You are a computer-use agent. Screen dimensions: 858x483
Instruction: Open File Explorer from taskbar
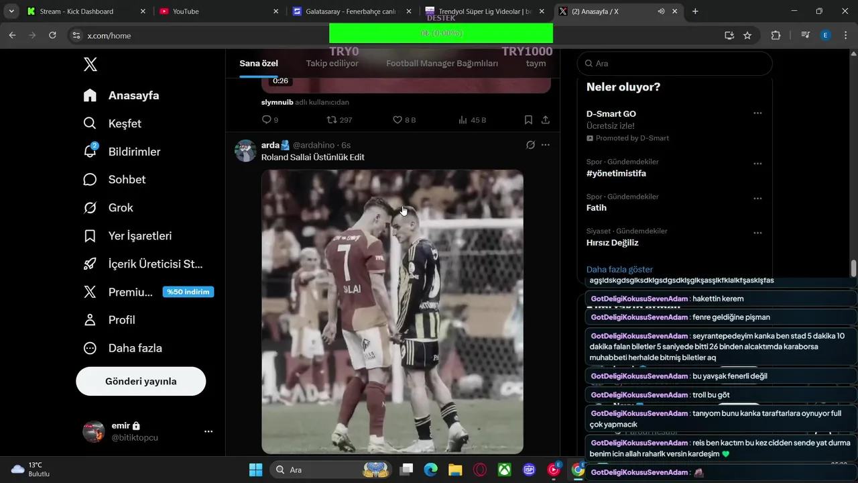(455, 470)
